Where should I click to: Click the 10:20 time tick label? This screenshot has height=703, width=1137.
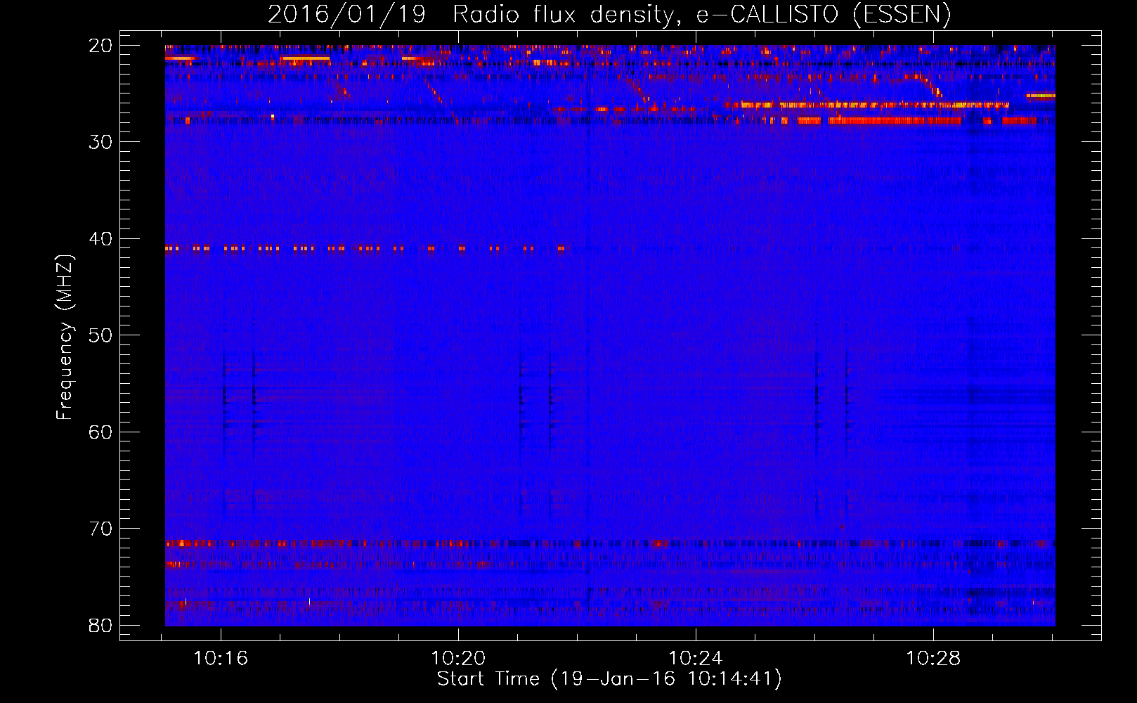[458, 659]
